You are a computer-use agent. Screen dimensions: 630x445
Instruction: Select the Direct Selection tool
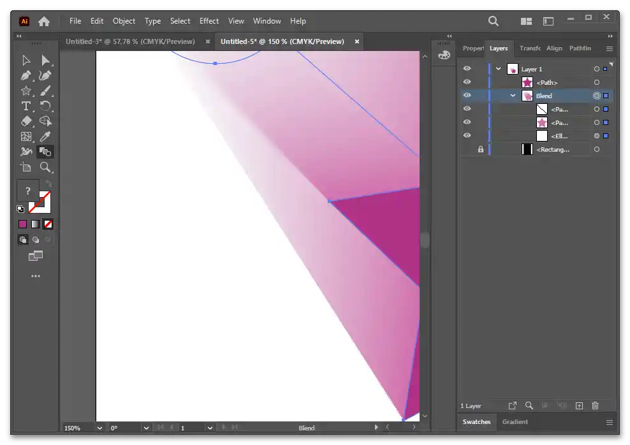45,61
